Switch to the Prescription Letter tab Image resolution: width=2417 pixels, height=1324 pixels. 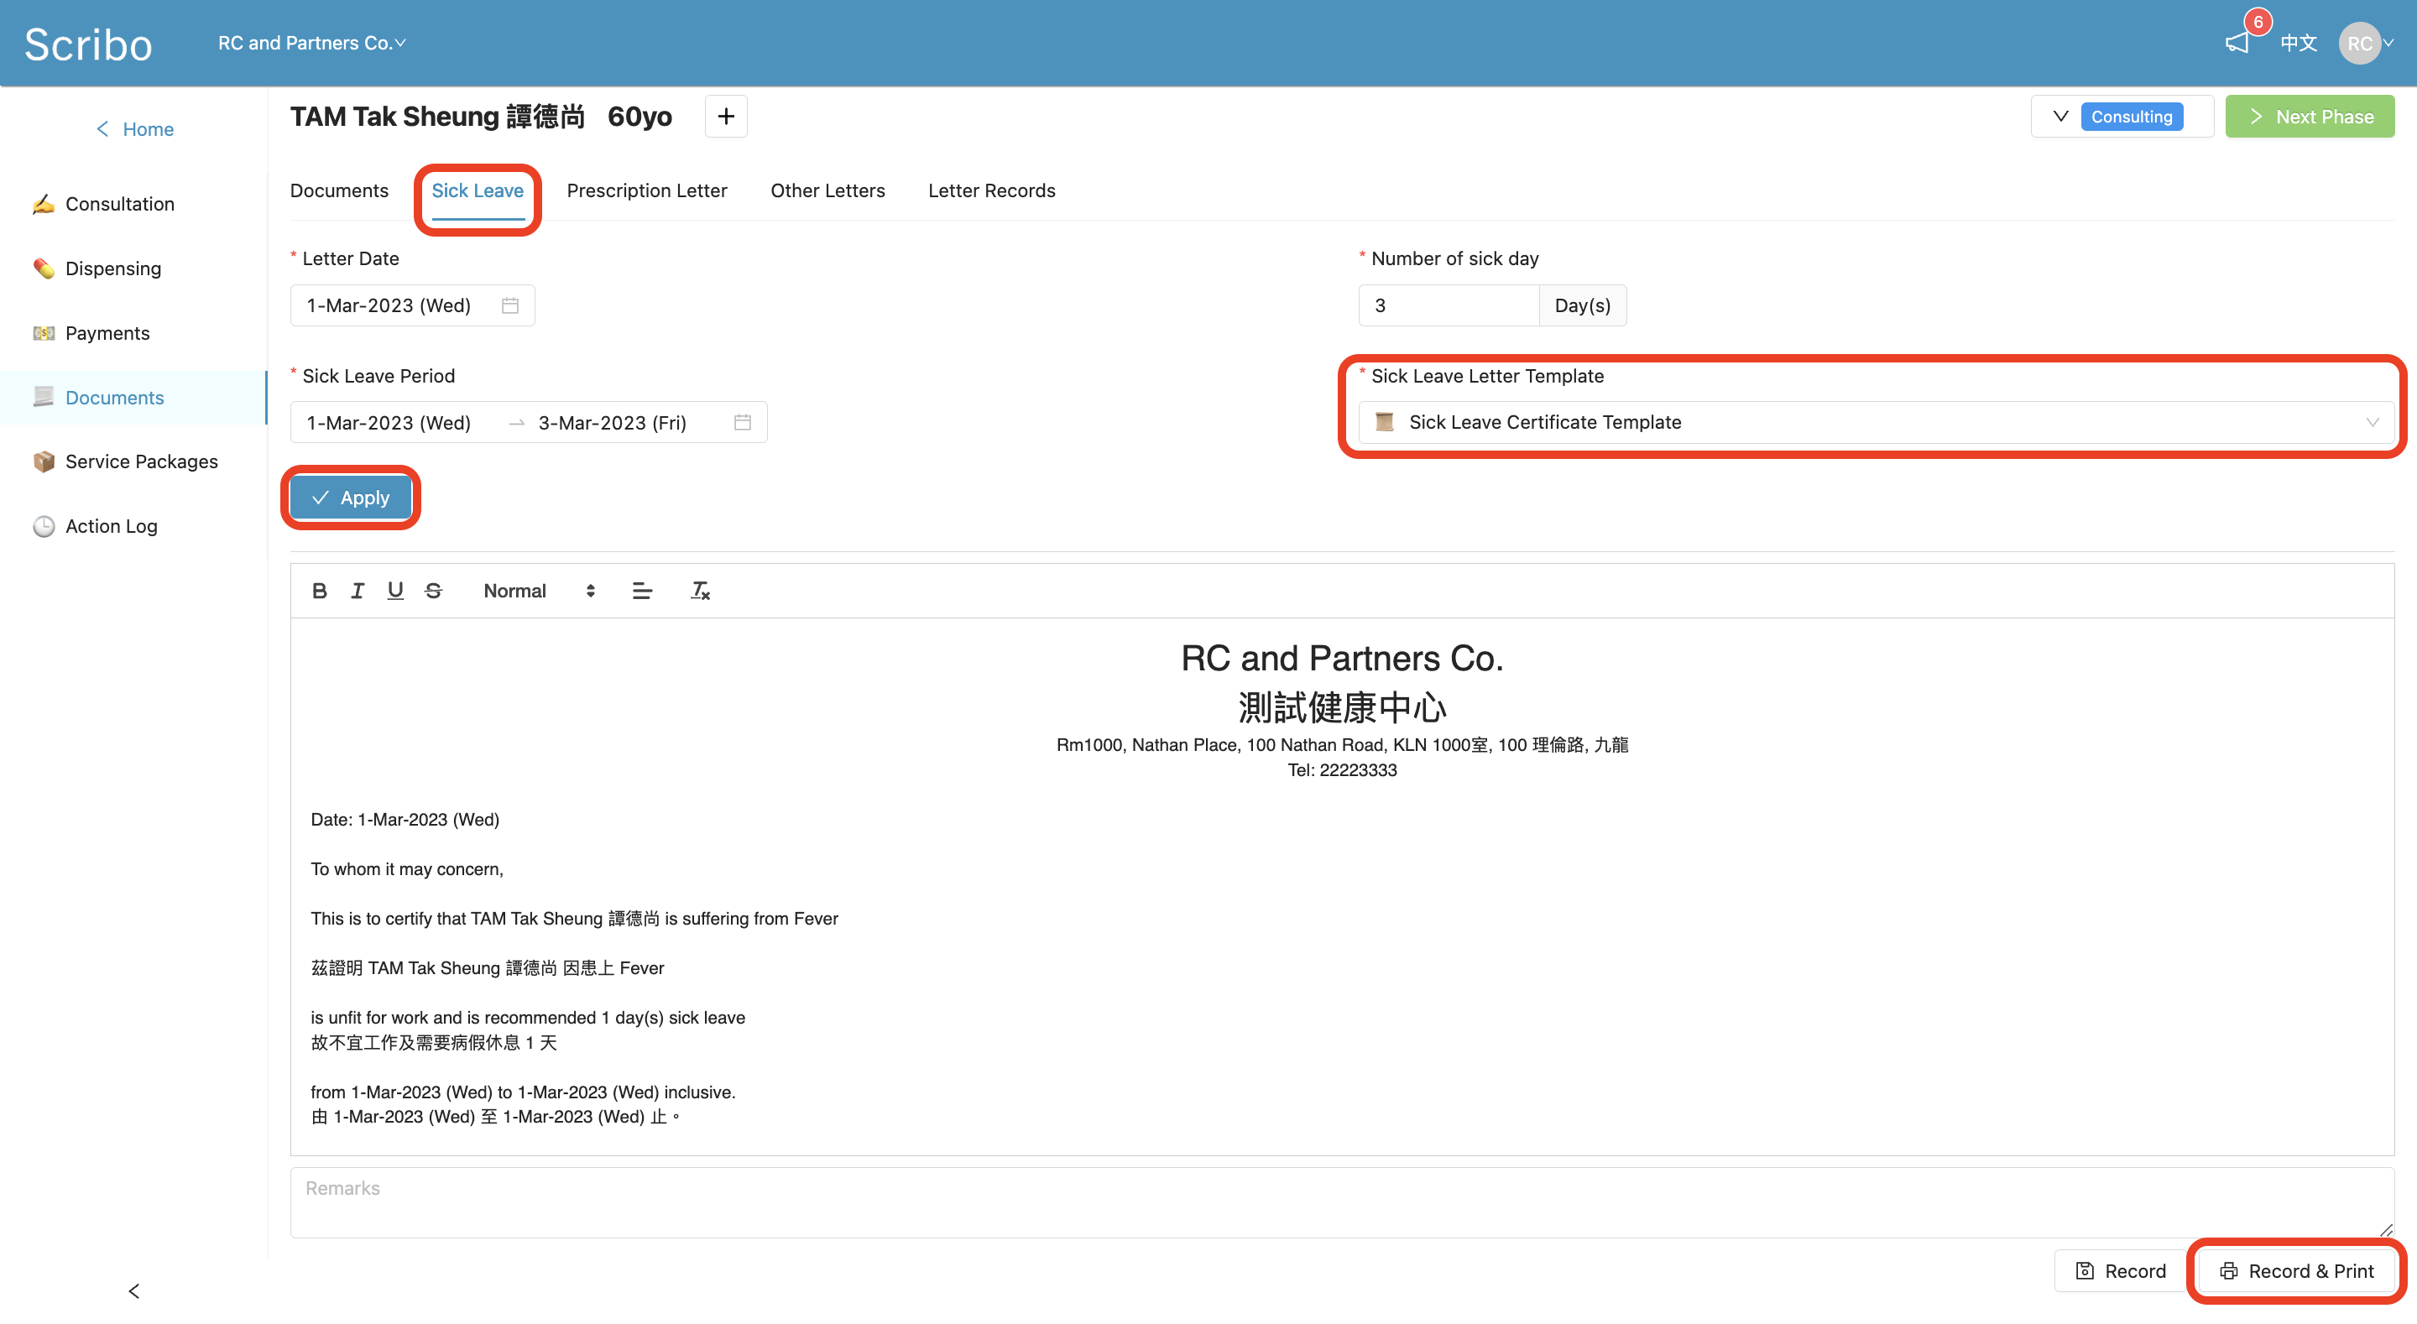646,190
